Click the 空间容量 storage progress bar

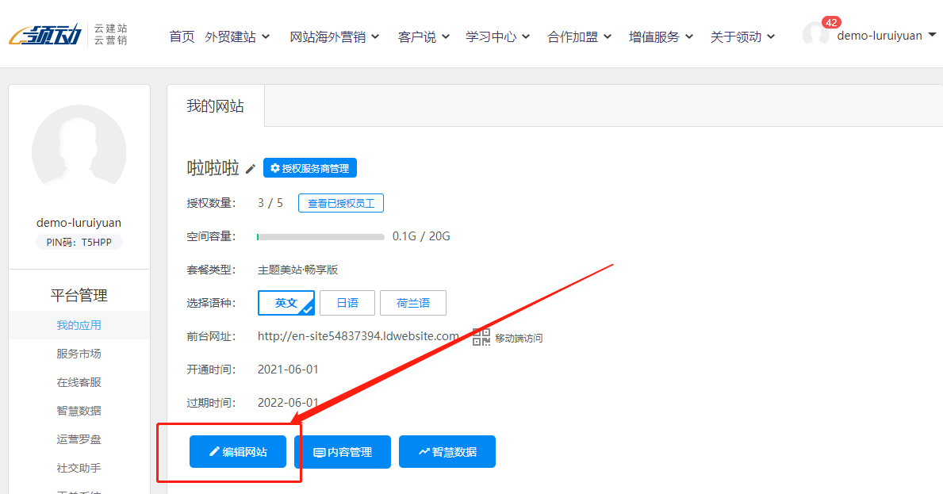pyautogui.click(x=320, y=236)
